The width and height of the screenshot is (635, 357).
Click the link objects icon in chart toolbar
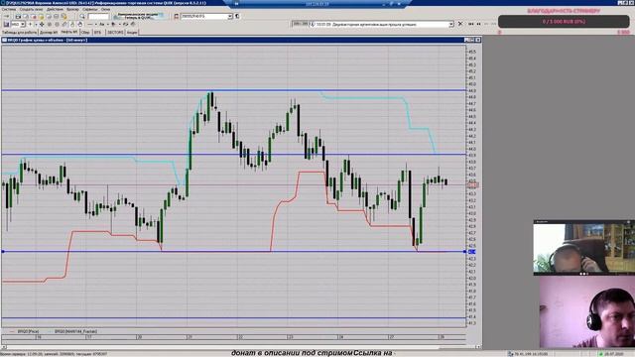(x=125, y=24)
